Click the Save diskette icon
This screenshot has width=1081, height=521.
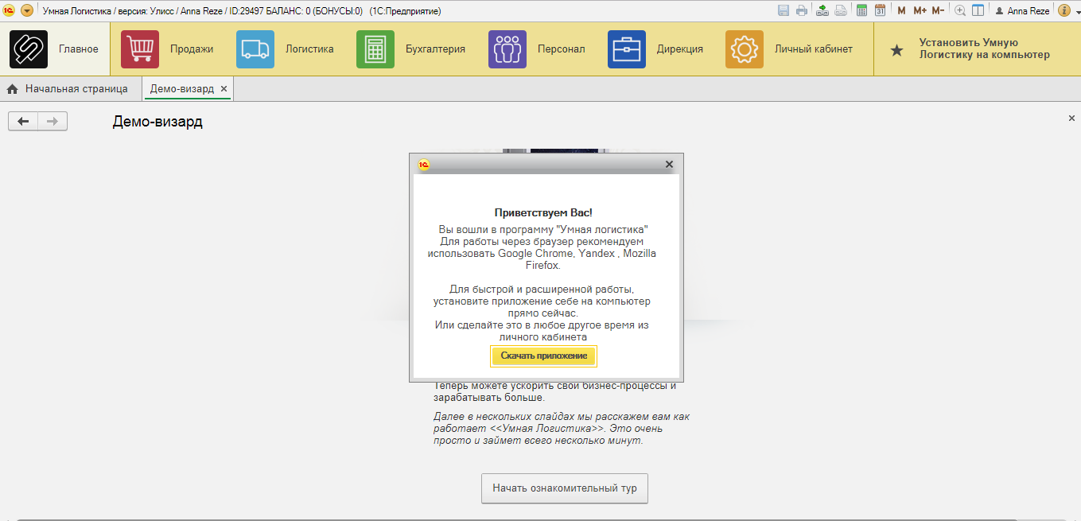tap(784, 10)
